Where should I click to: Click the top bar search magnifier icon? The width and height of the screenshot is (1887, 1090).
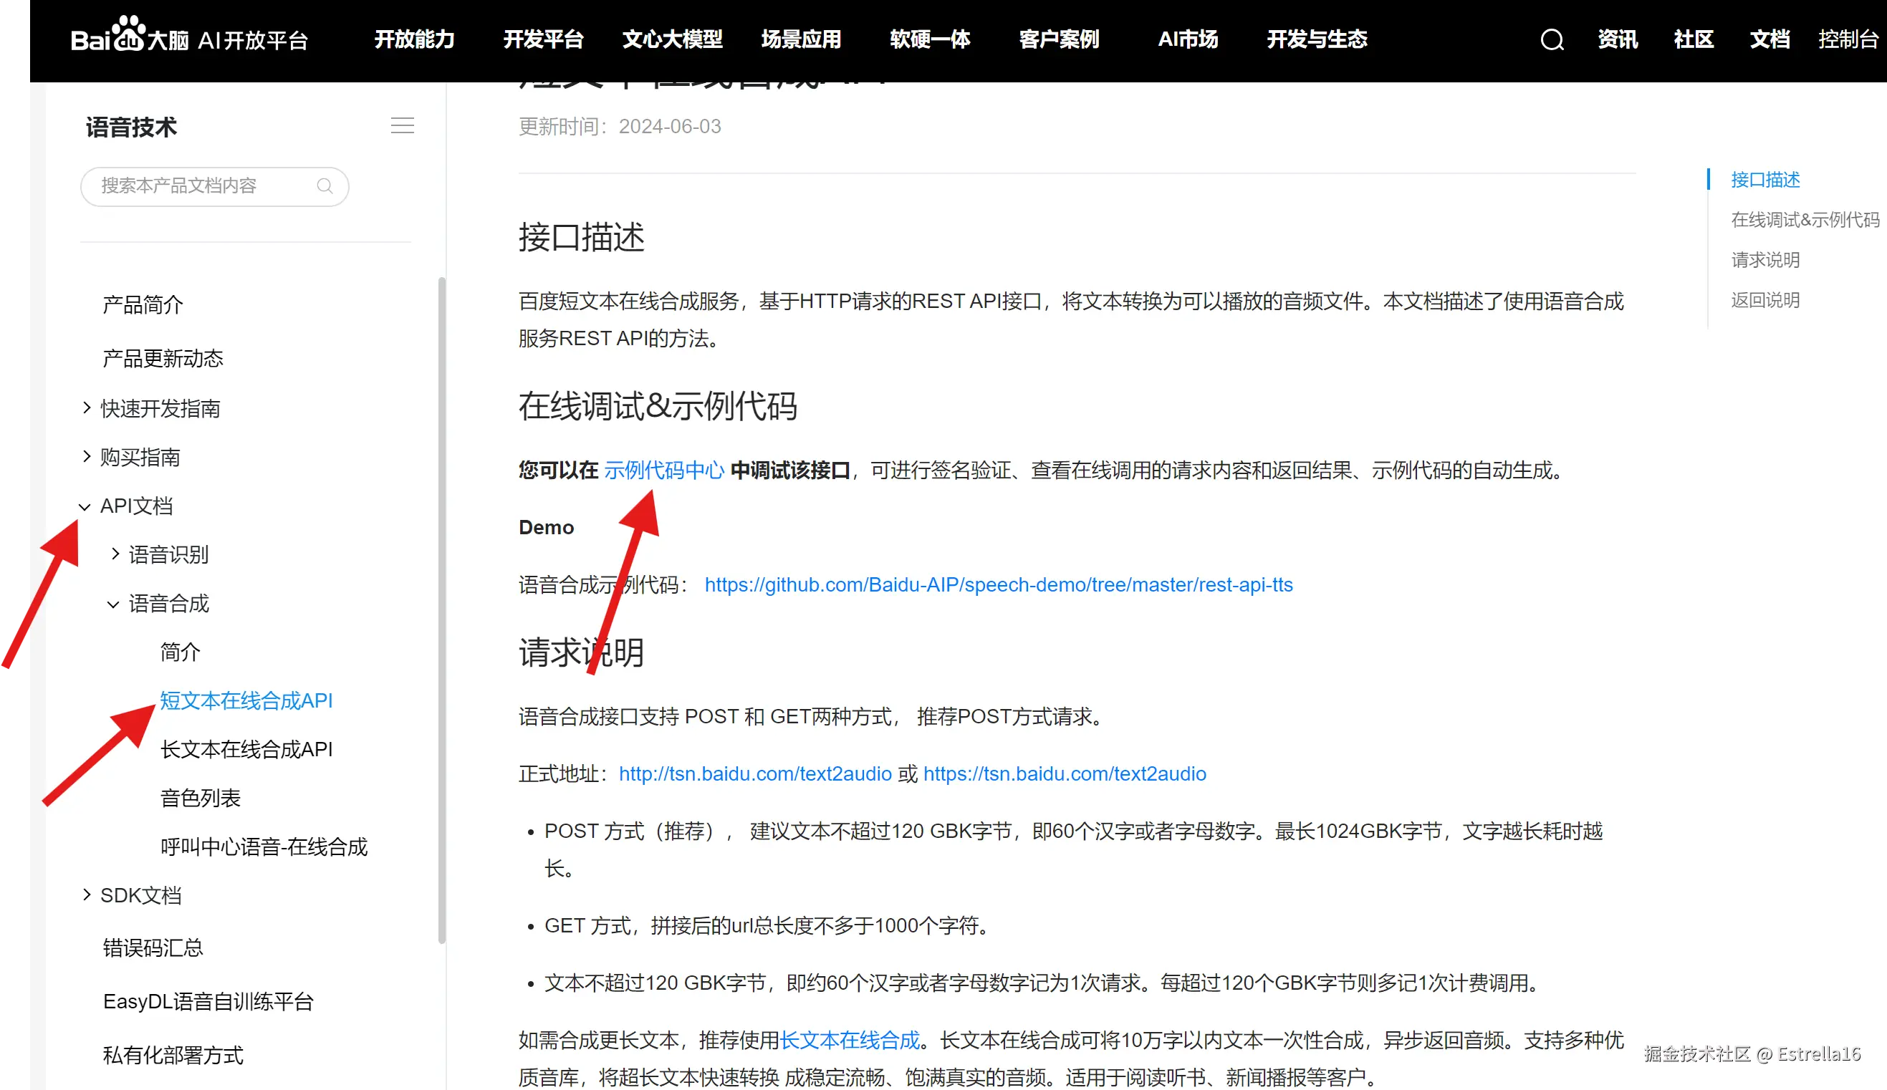pyautogui.click(x=1552, y=39)
